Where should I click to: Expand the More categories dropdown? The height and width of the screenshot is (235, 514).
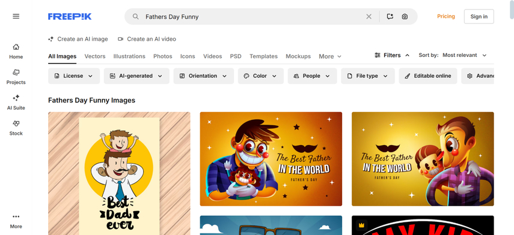(x=330, y=56)
